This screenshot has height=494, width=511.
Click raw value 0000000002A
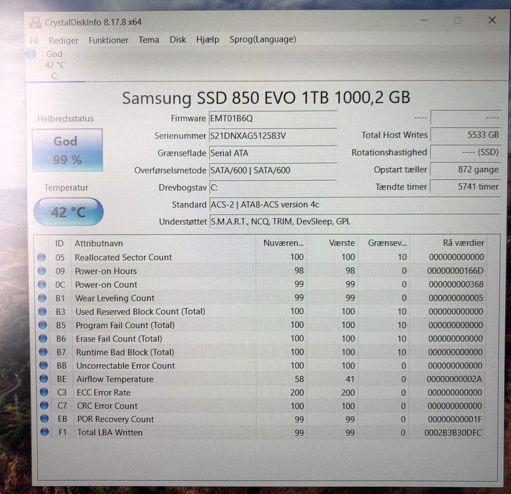click(x=454, y=379)
